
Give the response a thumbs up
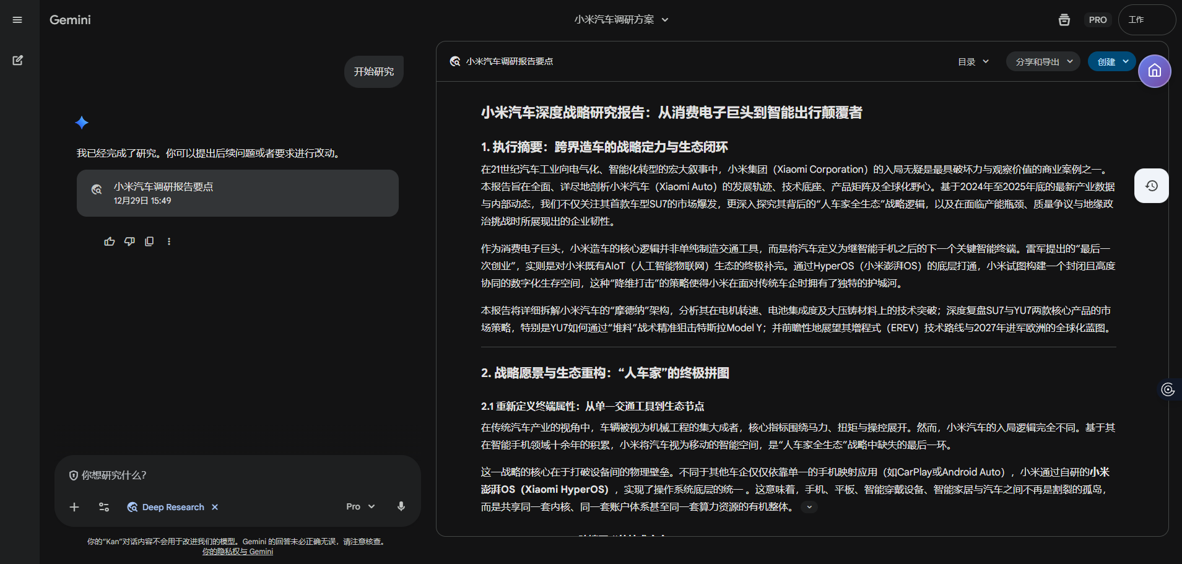pos(110,241)
